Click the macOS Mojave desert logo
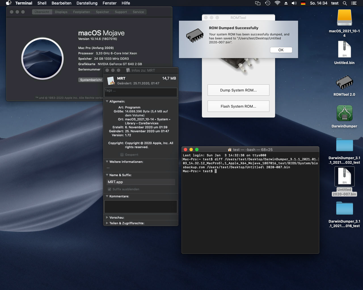 [x=43, y=59]
